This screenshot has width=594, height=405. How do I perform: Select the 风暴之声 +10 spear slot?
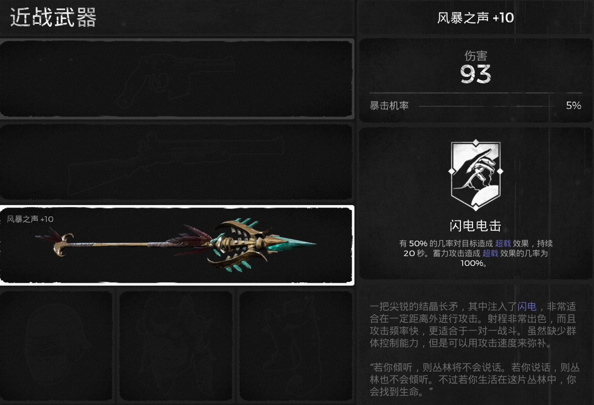(177, 245)
